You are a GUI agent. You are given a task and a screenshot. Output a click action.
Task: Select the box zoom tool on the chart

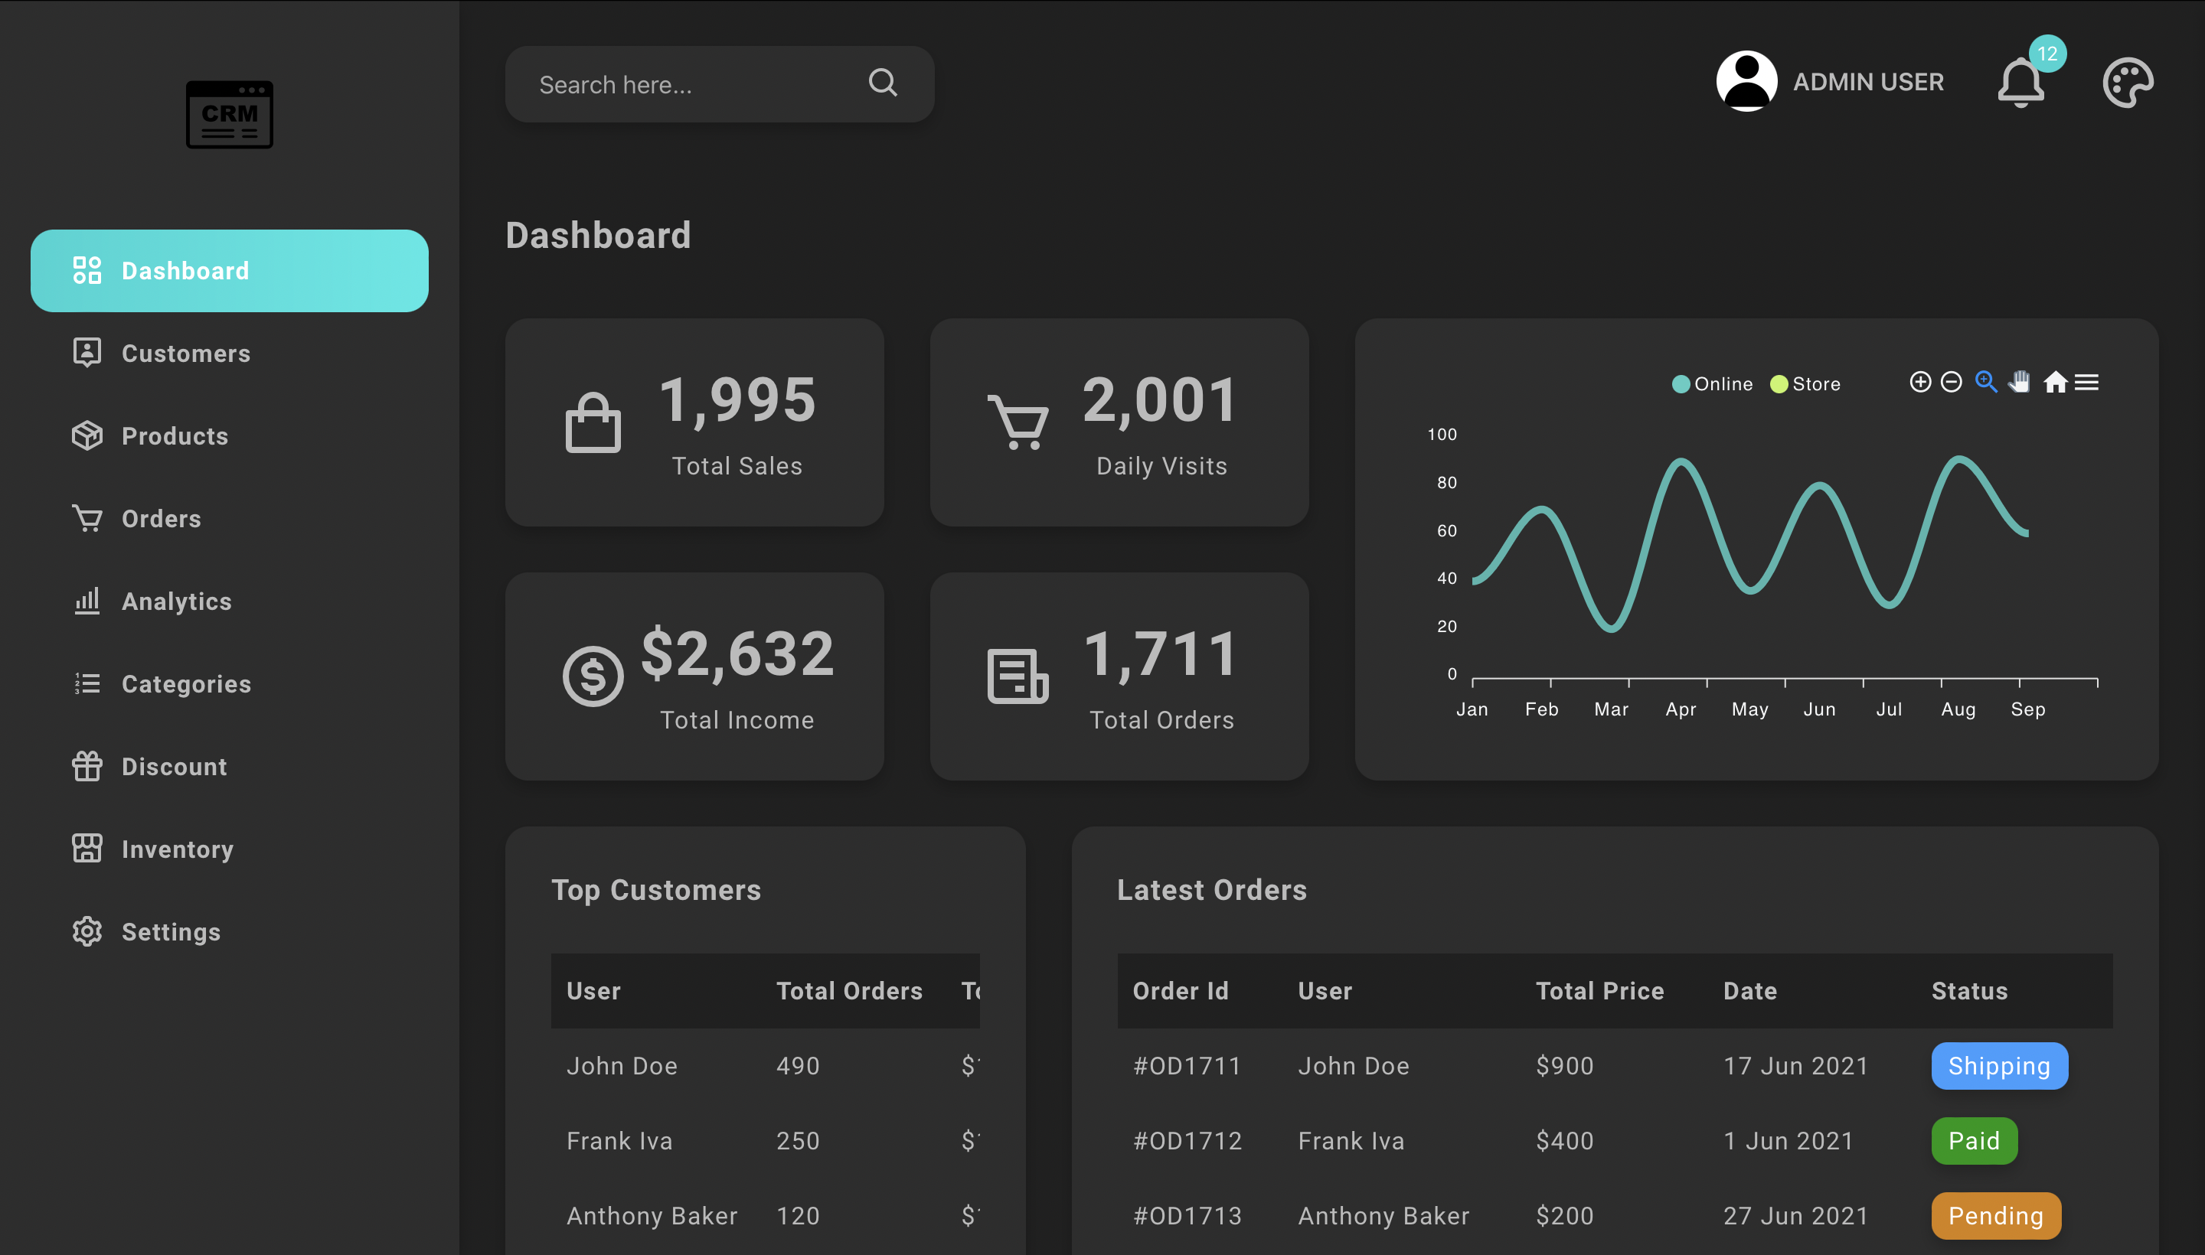coord(1986,382)
